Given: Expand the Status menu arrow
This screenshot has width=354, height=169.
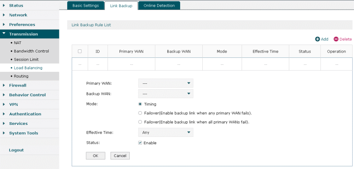Looking at the screenshot, I should click(4, 5).
